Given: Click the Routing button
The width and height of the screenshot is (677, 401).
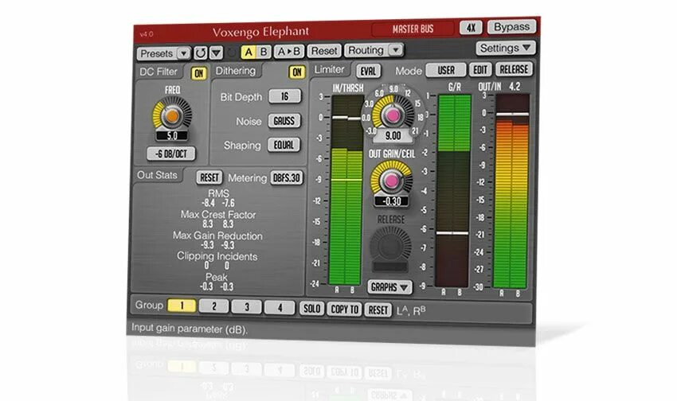Looking at the screenshot, I should tap(366, 50).
